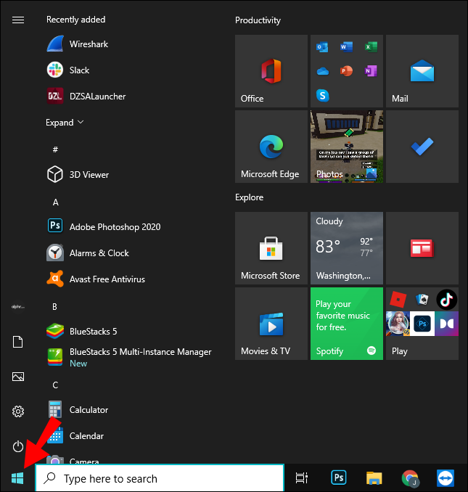Open TikTok in the Play tile
The height and width of the screenshot is (492, 468).
447,300
